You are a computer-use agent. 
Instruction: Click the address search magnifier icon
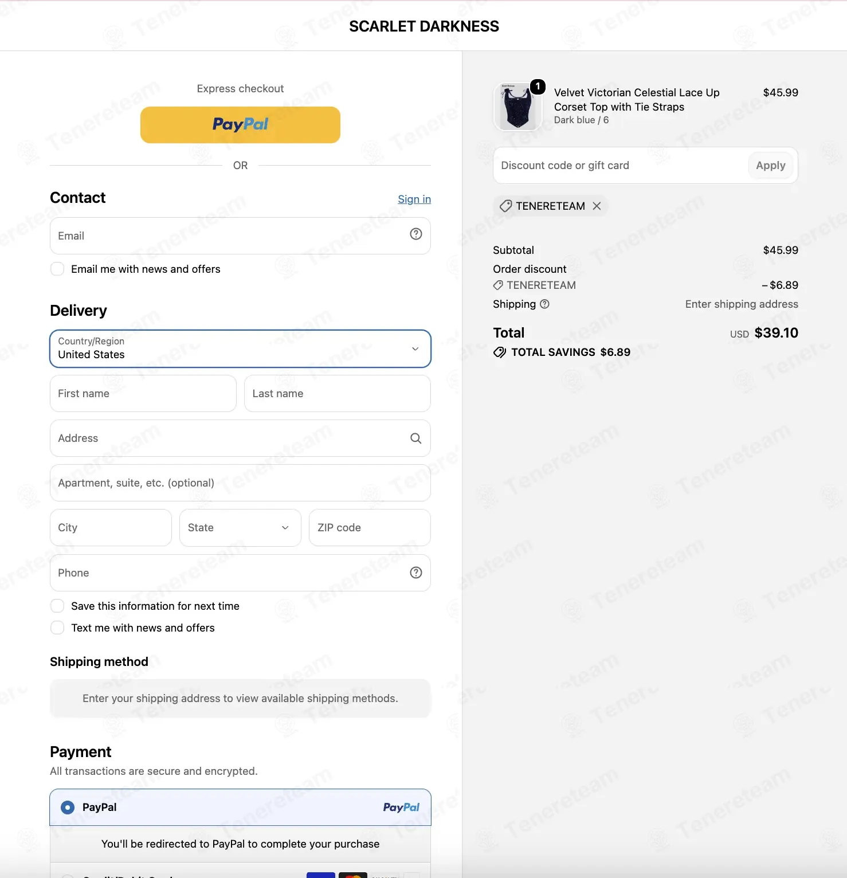(416, 438)
